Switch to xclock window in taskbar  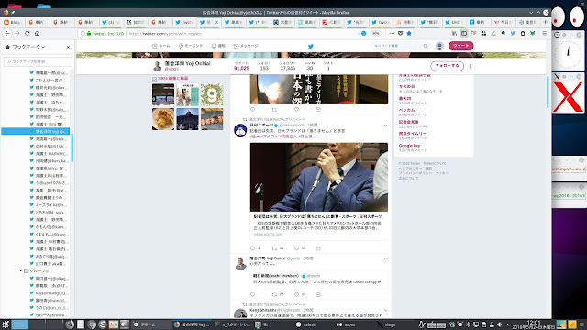[306, 324]
